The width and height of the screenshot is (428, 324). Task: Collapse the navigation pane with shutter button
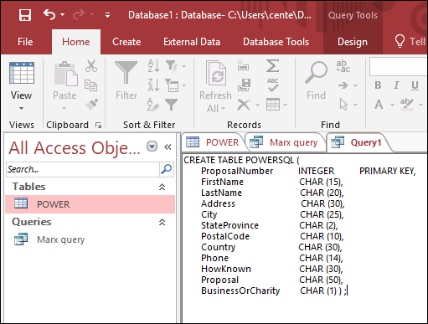click(x=168, y=147)
